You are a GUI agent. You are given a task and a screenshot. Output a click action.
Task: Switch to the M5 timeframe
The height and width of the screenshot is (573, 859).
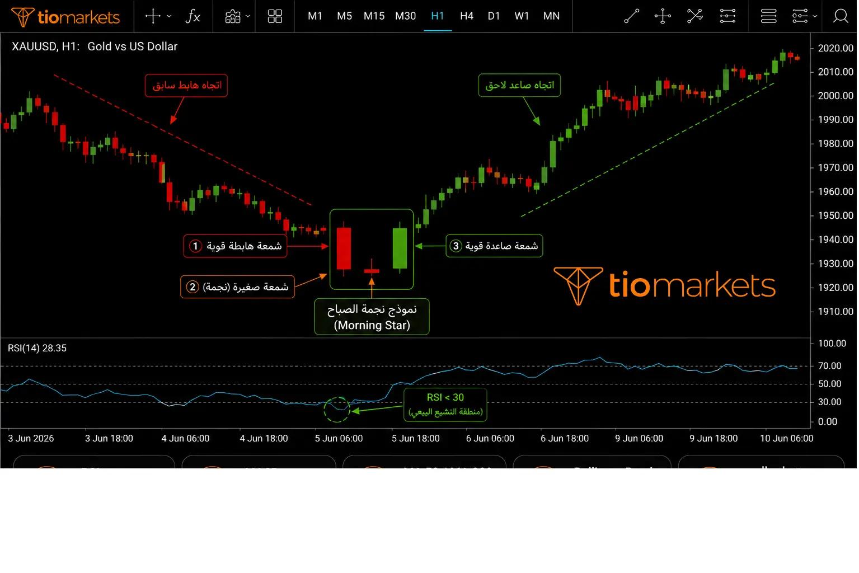[344, 16]
